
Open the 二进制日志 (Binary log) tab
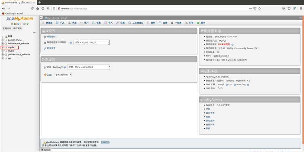(136, 23)
